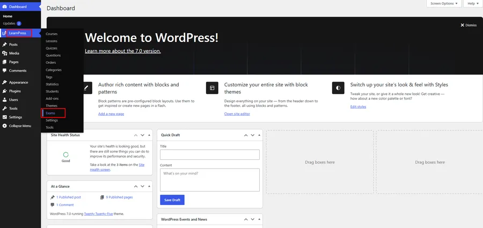Move At a Glance box down

(x=142, y=186)
